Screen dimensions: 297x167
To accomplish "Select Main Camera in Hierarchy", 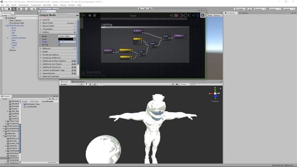I will [15, 20].
